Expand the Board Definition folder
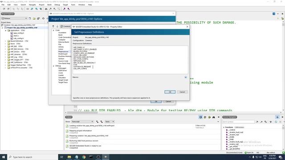 (x=6, y=41)
